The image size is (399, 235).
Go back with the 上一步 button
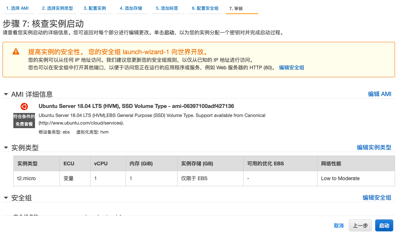[x=360, y=226]
